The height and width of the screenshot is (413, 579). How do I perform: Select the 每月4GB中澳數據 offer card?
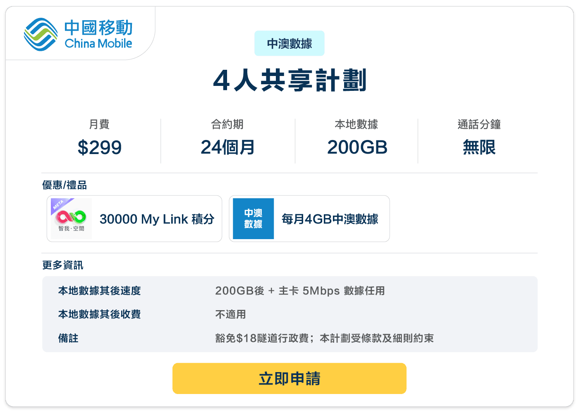(x=309, y=218)
